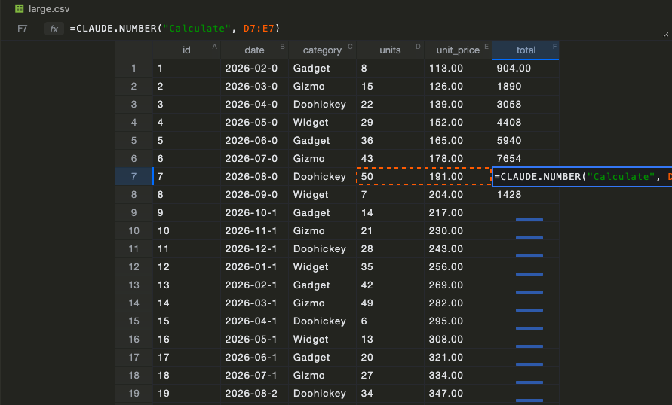Viewport: 672px width, 405px height.
Task: Click the Widget category cell in row 4
Action: (x=322, y=122)
